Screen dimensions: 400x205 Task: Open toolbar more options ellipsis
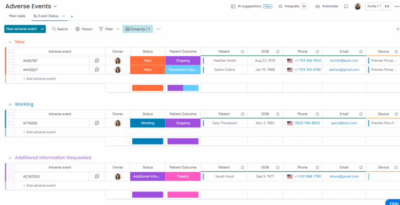click(158, 29)
